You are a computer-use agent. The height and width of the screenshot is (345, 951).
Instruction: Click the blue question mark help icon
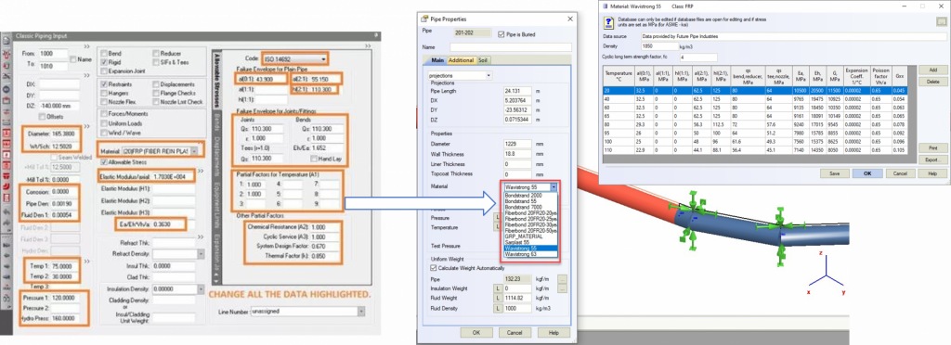(608, 23)
